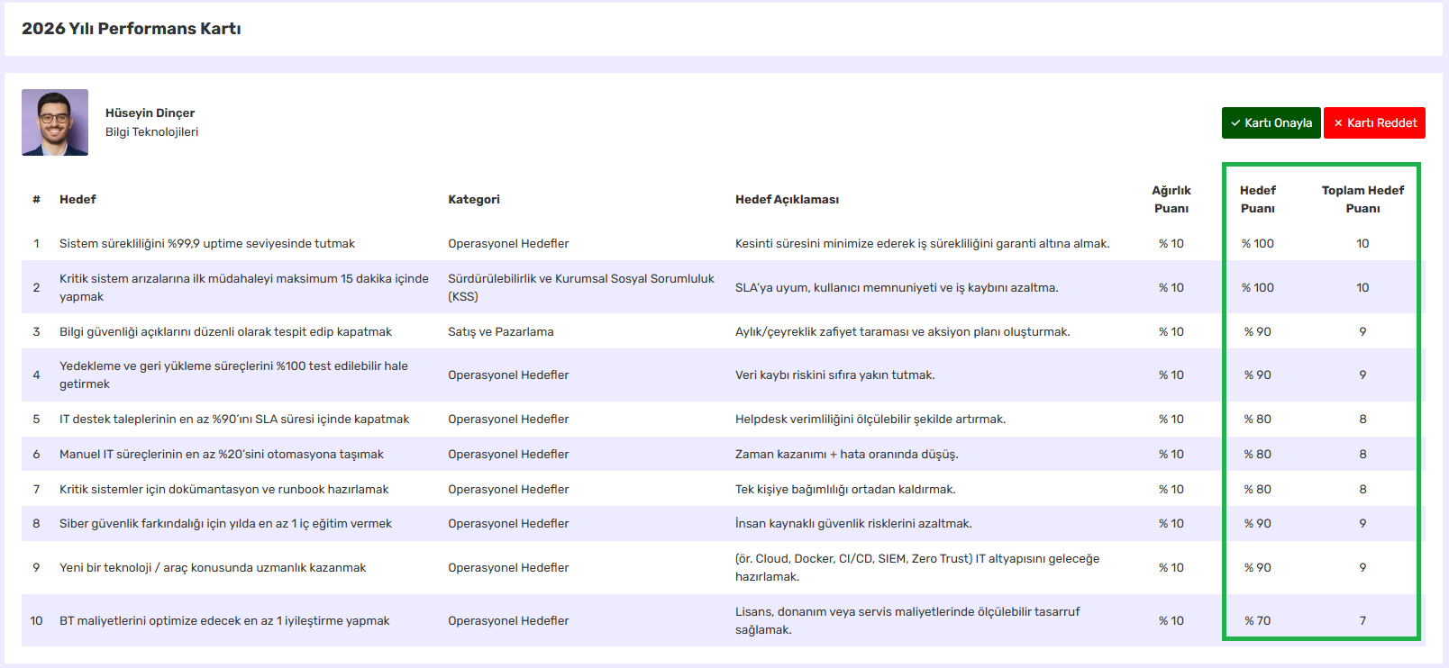Screen dimensions: 1449x668
Task: Click the Siber güvenlik farkındalığı goal text
Action: coord(225,524)
